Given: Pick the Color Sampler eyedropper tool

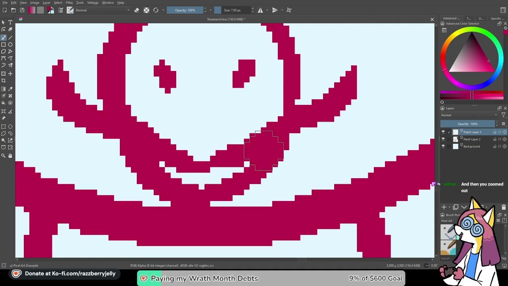Looking at the screenshot, I should pos(10,89).
